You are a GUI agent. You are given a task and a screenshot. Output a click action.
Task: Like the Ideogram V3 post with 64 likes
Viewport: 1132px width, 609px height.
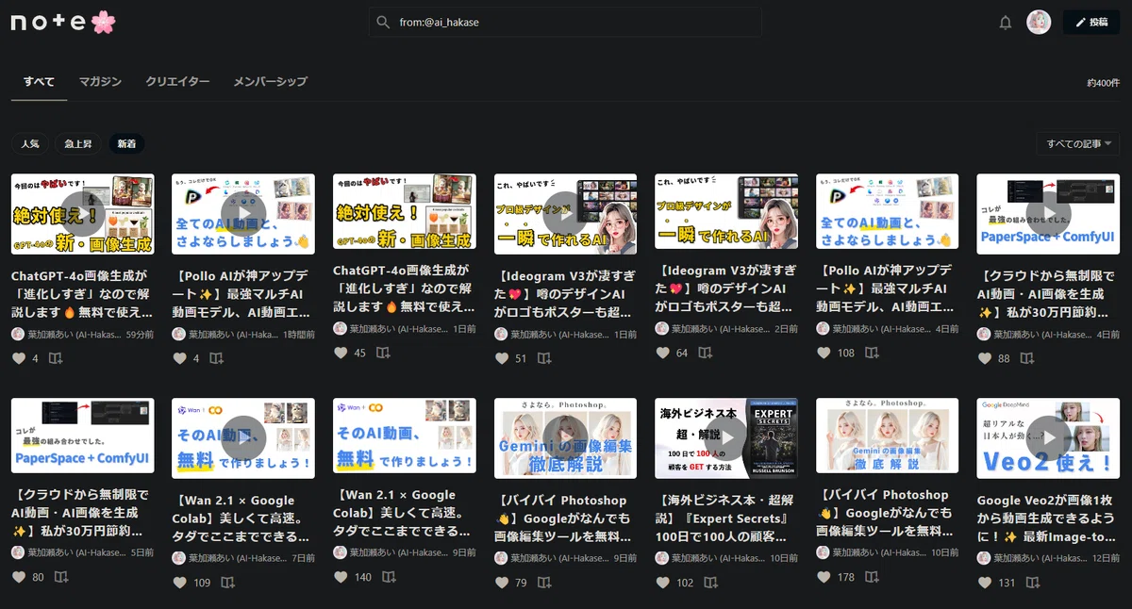(x=663, y=353)
